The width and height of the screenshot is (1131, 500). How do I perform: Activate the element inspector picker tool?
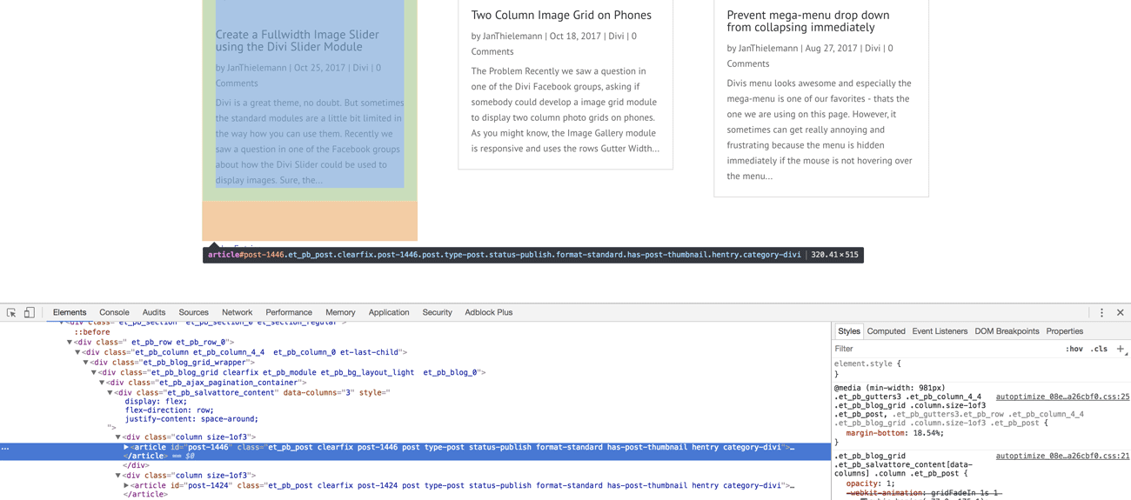(11, 313)
